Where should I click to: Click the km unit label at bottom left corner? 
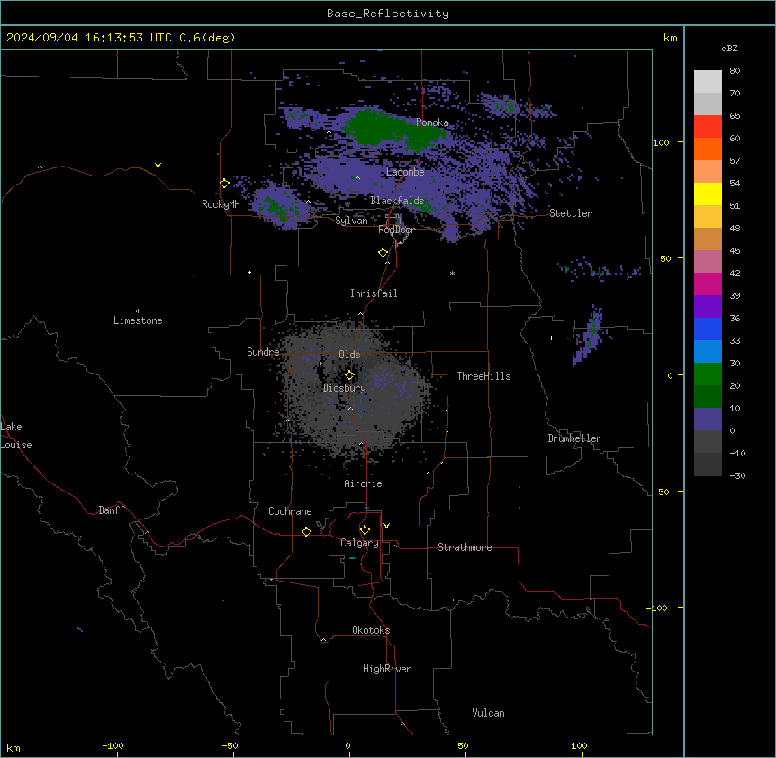(14, 747)
